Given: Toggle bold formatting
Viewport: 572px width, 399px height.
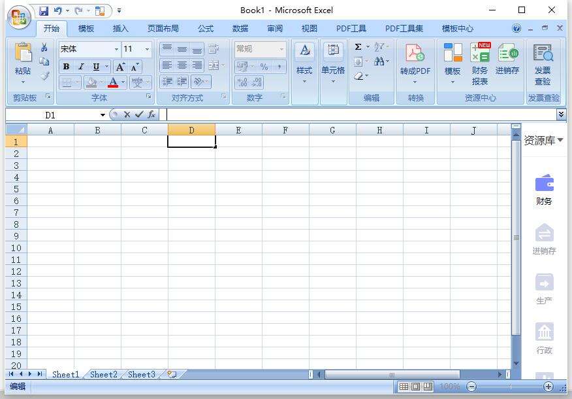Looking at the screenshot, I should 66,67.
